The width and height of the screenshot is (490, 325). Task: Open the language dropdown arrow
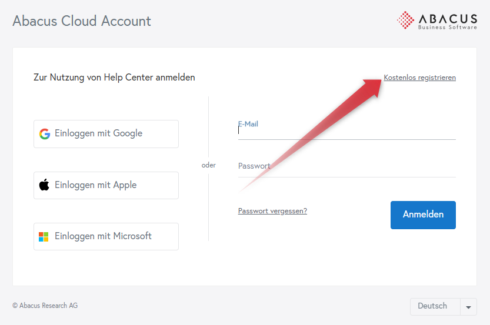coord(468,307)
